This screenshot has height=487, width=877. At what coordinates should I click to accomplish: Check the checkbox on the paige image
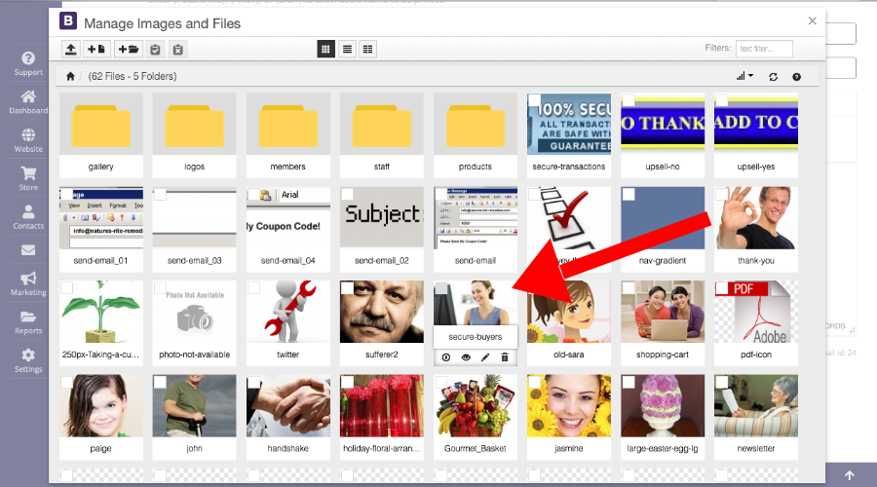66,382
